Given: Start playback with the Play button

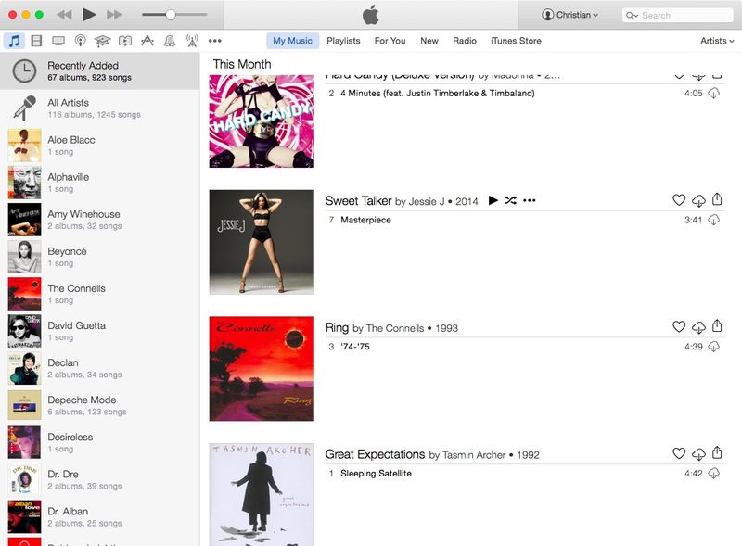Looking at the screenshot, I should [x=89, y=15].
